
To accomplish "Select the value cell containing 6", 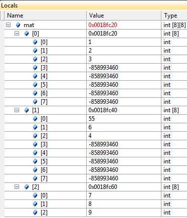I will click(x=124, y=127).
